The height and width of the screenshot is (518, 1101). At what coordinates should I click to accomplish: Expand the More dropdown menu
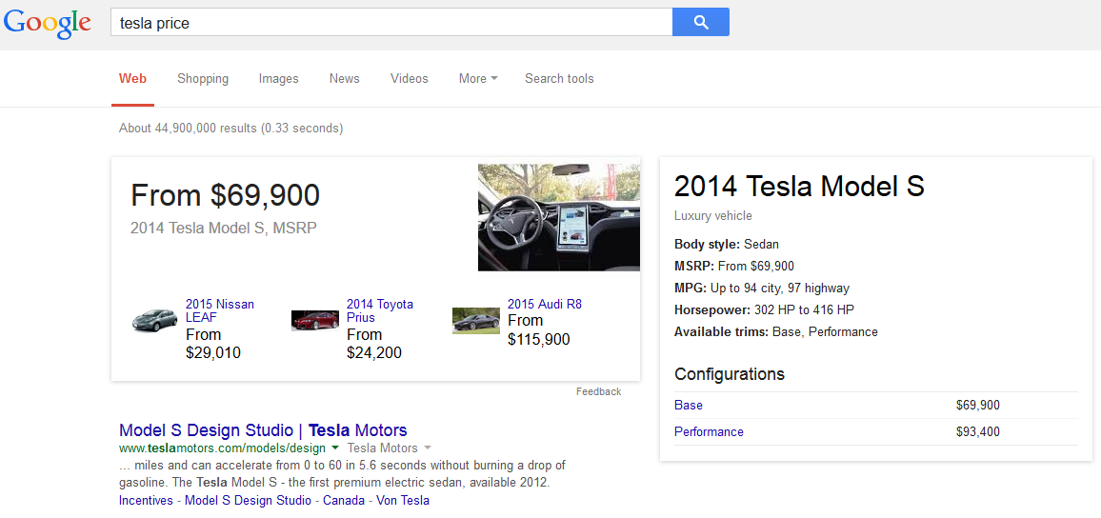click(x=478, y=79)
